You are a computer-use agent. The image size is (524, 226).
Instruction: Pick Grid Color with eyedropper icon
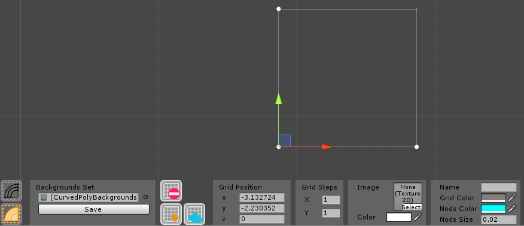[x=512, y=198]
